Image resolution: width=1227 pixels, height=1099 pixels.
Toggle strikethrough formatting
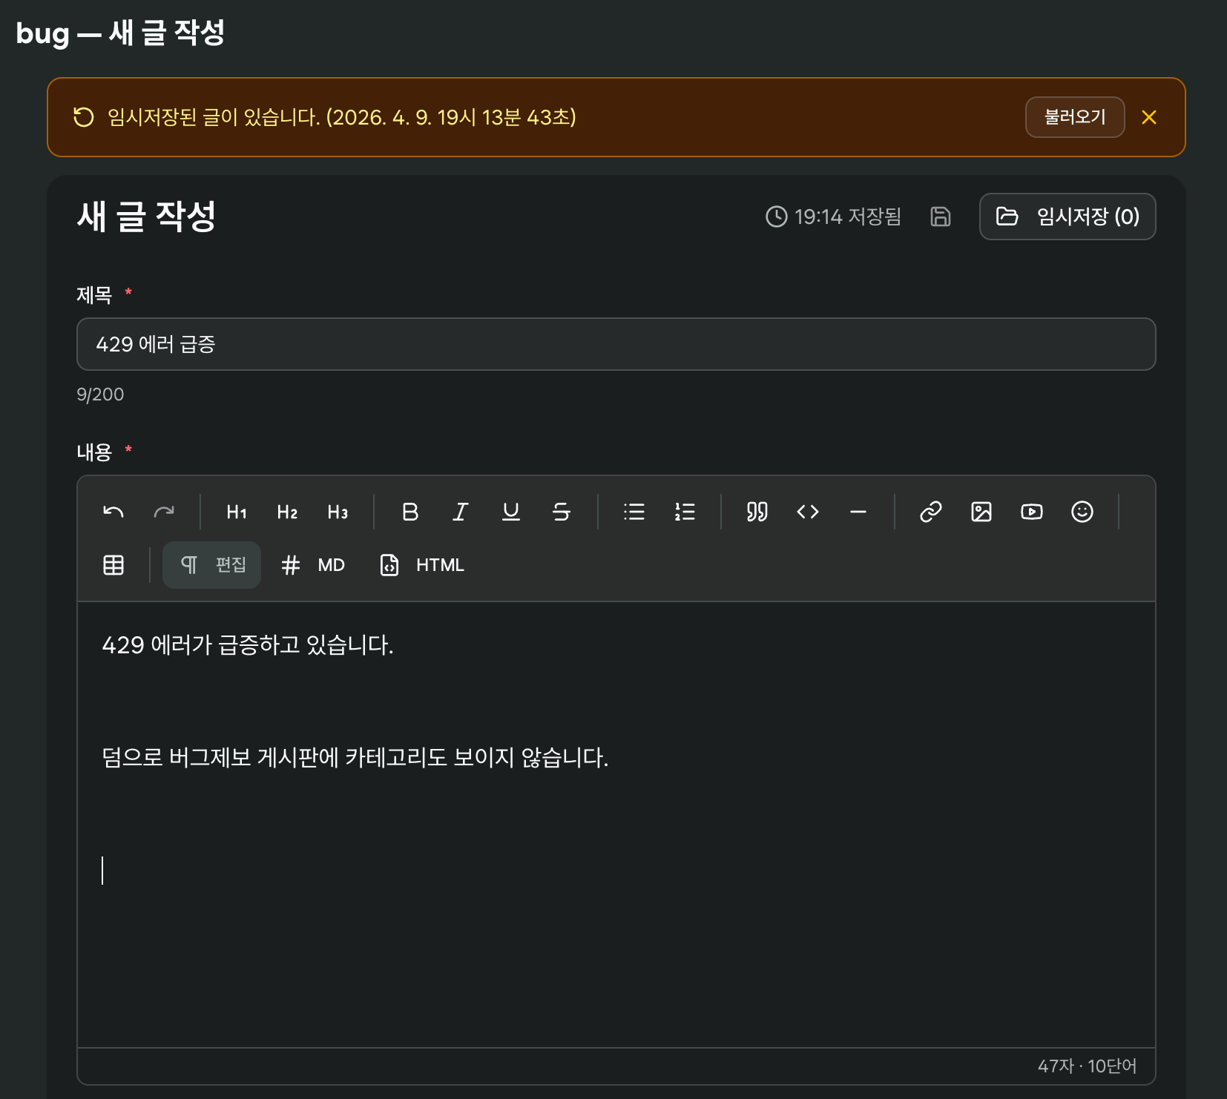[562, 512]
